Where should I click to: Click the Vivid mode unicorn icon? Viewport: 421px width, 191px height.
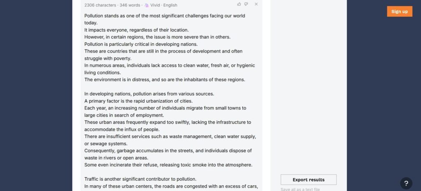(146, 5)
